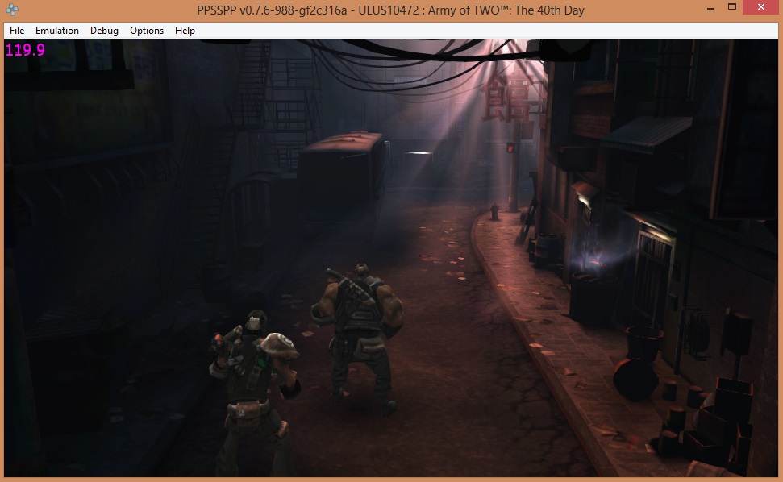Open the File menu
Screen dimensions: 783x482
coord(17,31)
